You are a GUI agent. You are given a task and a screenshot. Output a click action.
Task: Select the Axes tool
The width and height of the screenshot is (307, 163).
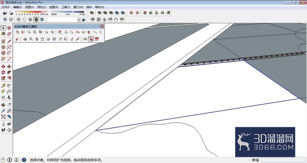click(3, 97)
